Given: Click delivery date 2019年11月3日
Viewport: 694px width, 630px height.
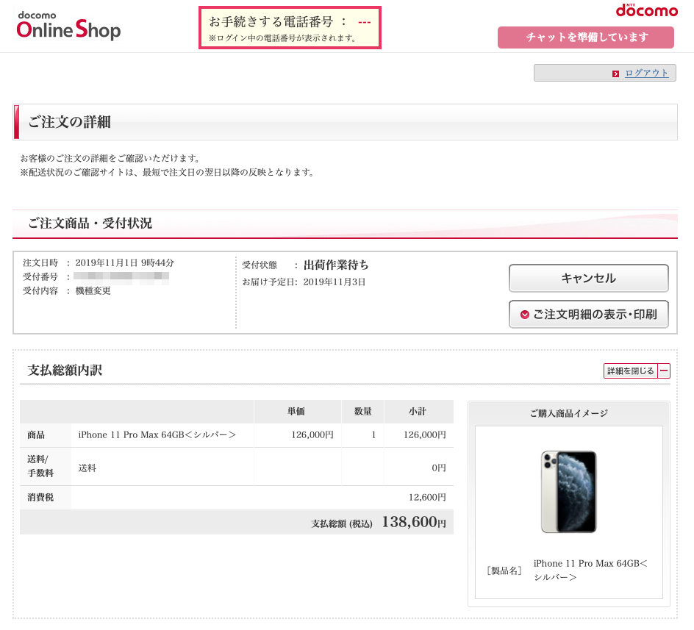Looking at the screenshot, I should point(335,282).
